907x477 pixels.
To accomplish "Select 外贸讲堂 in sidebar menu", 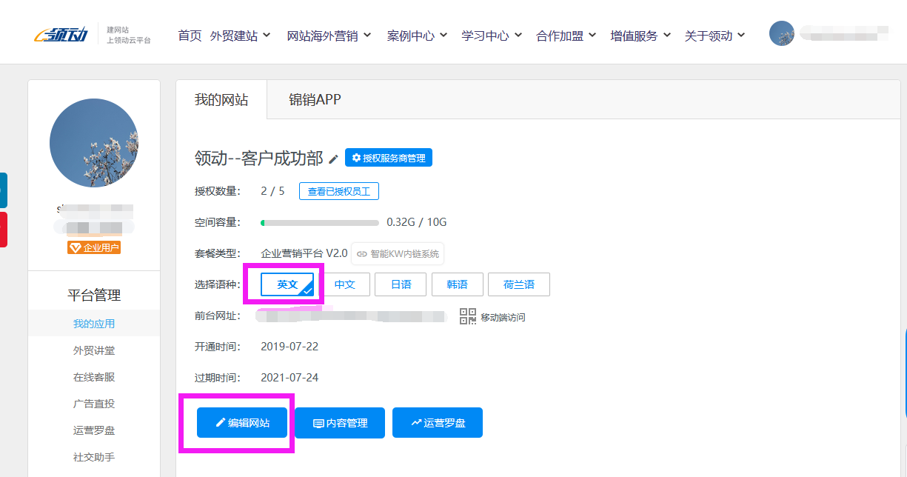I will [x=94, y=350].
